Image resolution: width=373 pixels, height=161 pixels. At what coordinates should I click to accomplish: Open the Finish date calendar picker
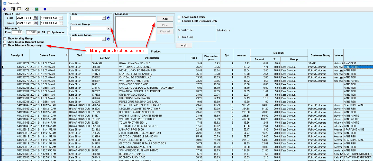[x=35, y=23]
